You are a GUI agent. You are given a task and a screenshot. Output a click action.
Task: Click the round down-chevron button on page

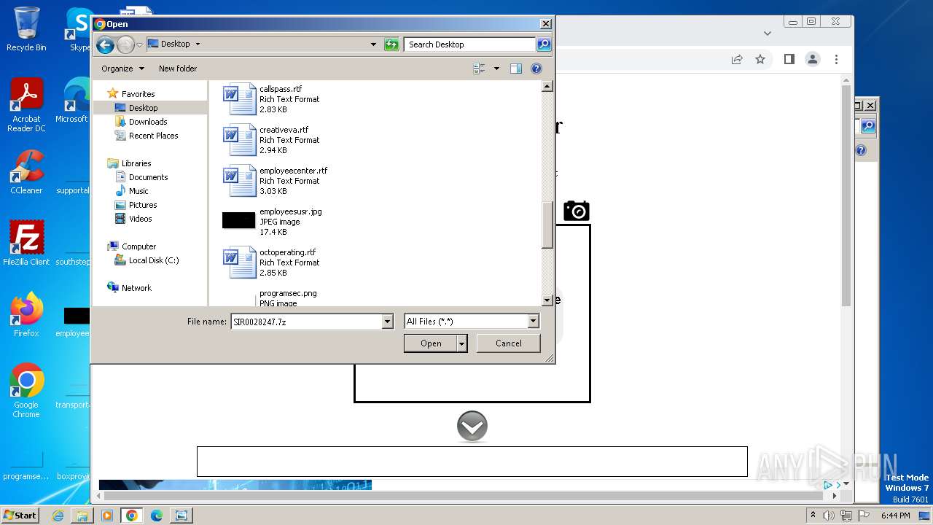472,427
